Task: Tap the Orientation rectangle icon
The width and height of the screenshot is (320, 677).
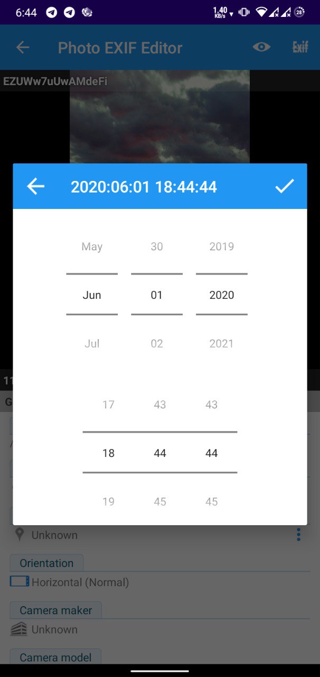Action: tap(20, 582)
